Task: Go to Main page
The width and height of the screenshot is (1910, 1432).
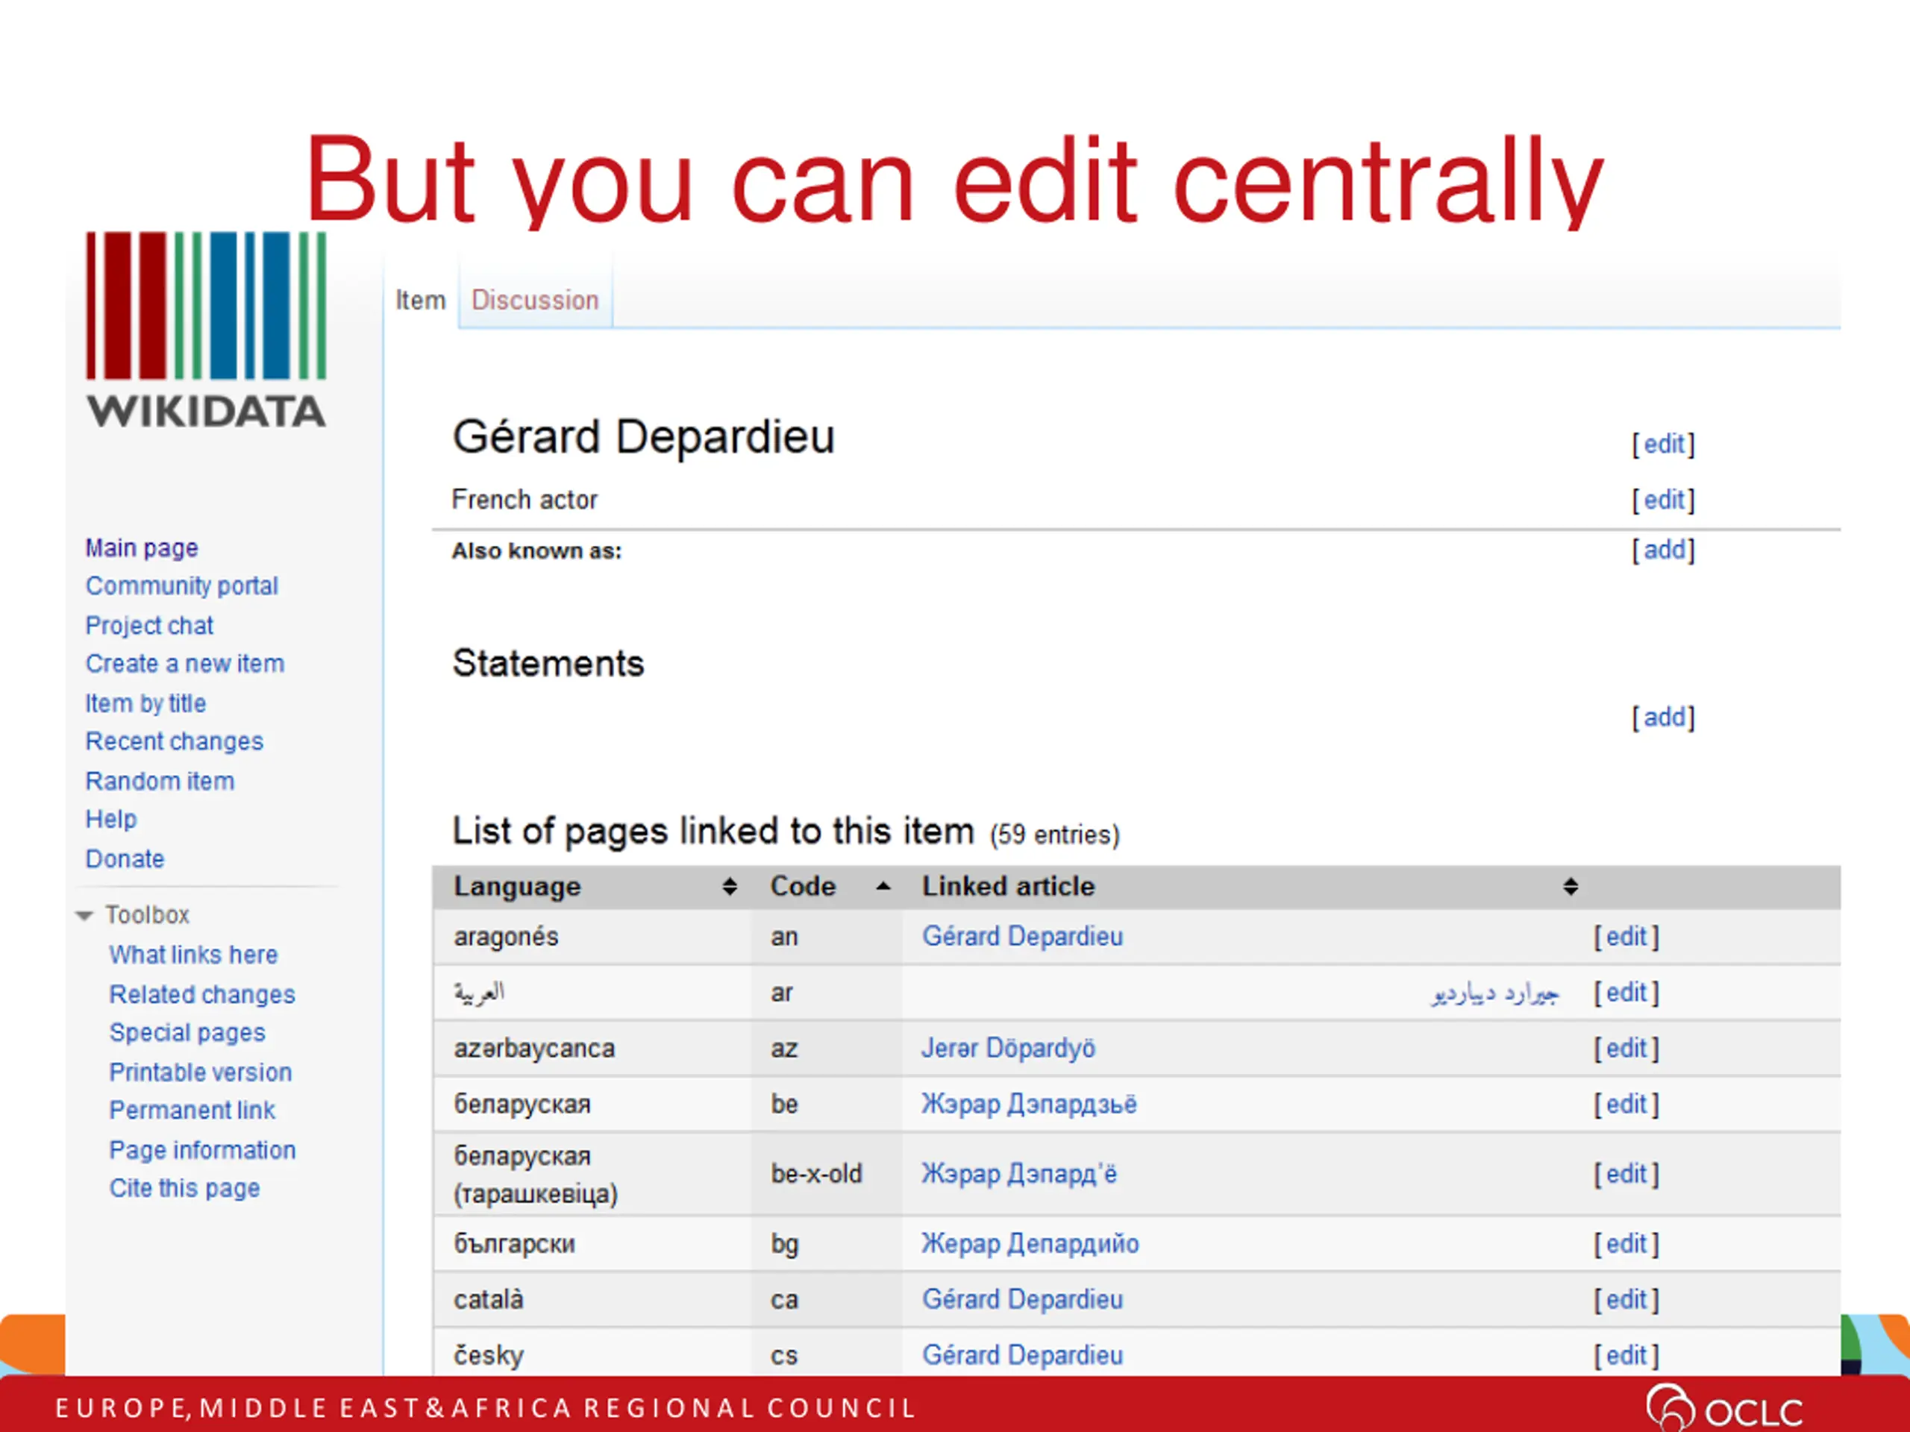Action: tap(142, 547)
